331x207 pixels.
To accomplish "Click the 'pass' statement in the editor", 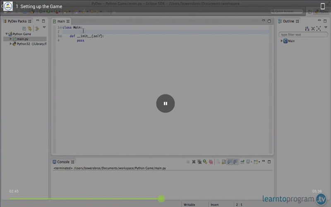I will [x=80, y=40].
